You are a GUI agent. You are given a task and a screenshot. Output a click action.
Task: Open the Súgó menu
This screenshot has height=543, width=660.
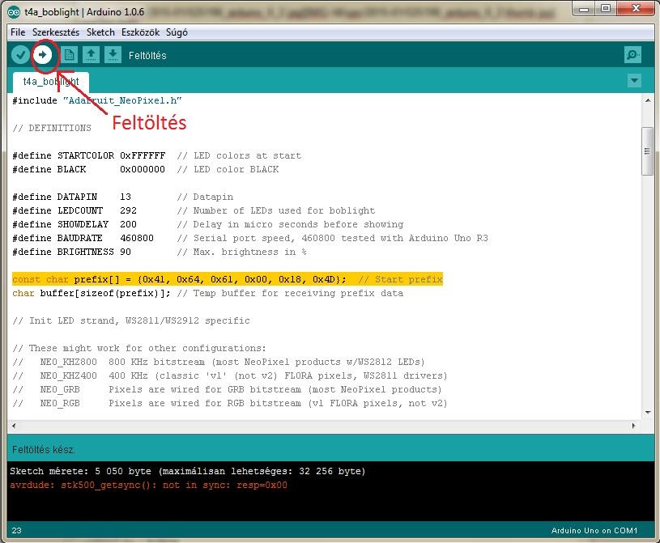pyautogui.click(x=177, y=32)
